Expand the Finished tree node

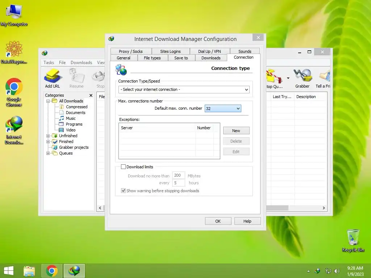point(48,142)
